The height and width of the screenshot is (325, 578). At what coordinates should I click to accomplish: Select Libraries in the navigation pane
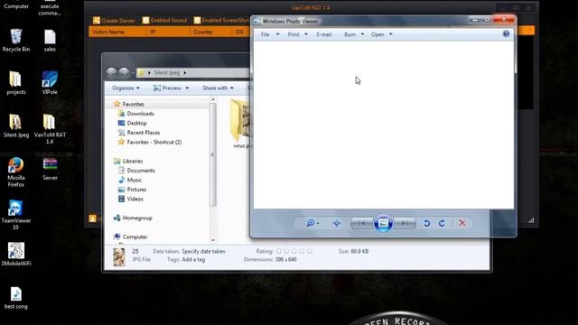coord(132,161)
